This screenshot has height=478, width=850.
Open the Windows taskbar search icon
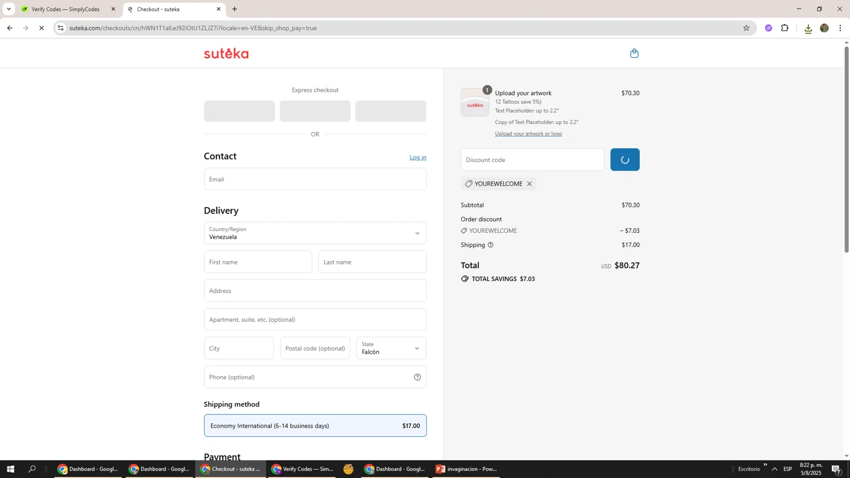tap(32, 469)
